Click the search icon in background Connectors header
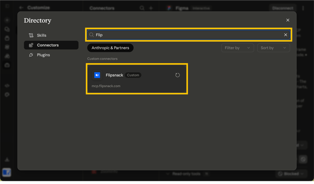The width and height of the screenshot is (314, 184). (142, 8)
